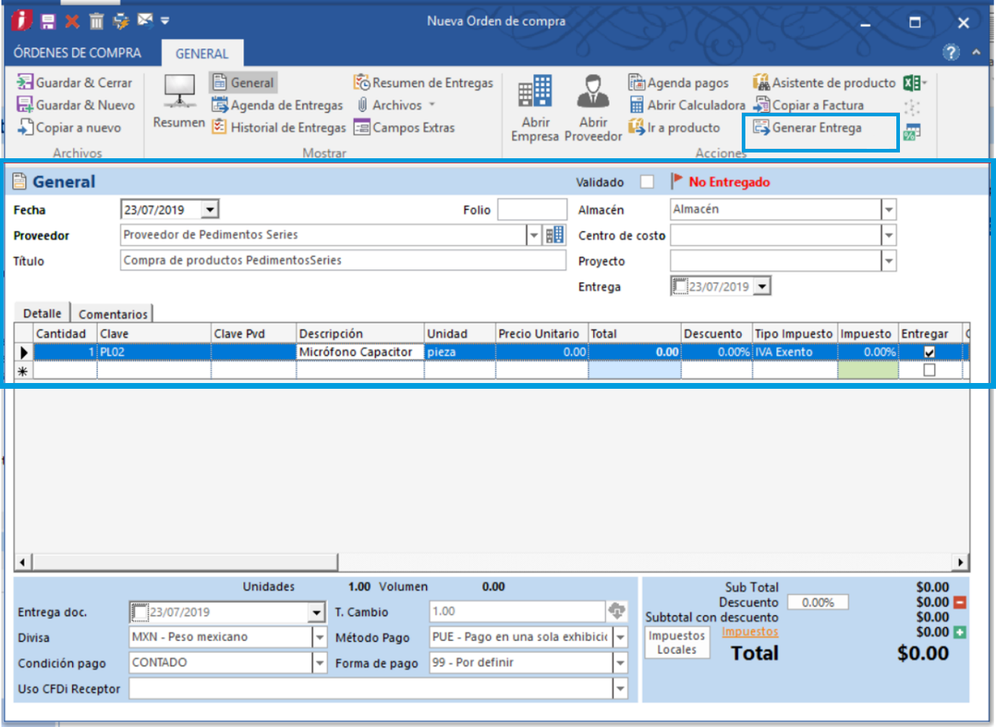
Task: Open the ÓRDENES DE COMPRA ribbon tab
Action: 77,53
